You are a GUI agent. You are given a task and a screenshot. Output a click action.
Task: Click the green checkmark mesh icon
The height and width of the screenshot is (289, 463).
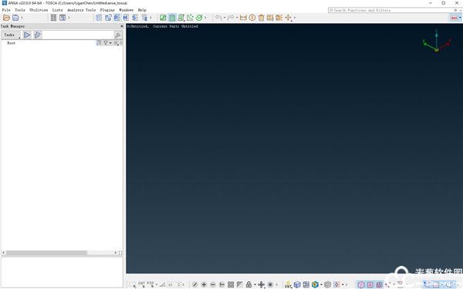click(163, 18)
